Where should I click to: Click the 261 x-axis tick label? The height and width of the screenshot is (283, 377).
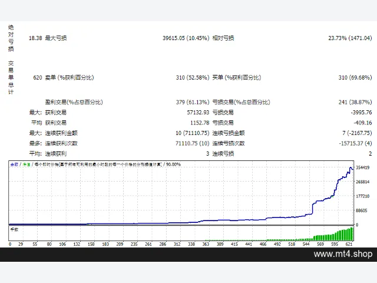coord(148,244)
